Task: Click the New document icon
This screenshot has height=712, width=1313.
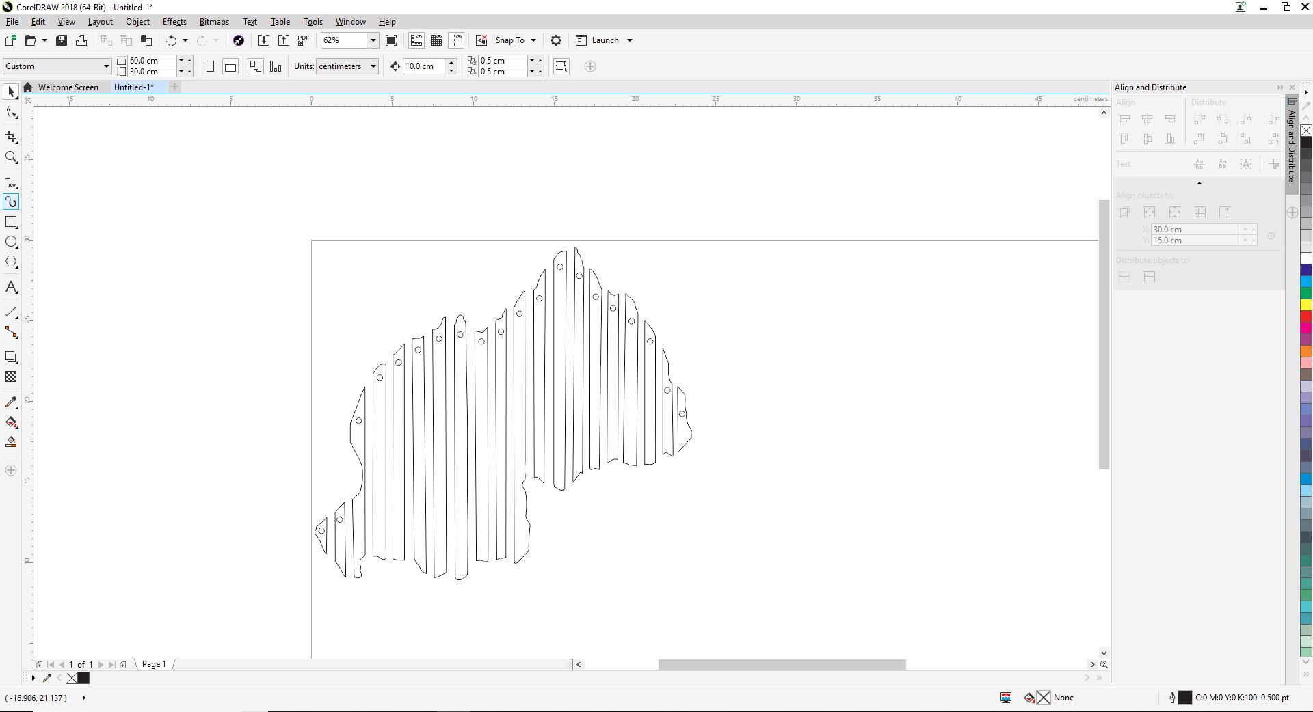Action: pyautogui.click(x=10, y=40)
